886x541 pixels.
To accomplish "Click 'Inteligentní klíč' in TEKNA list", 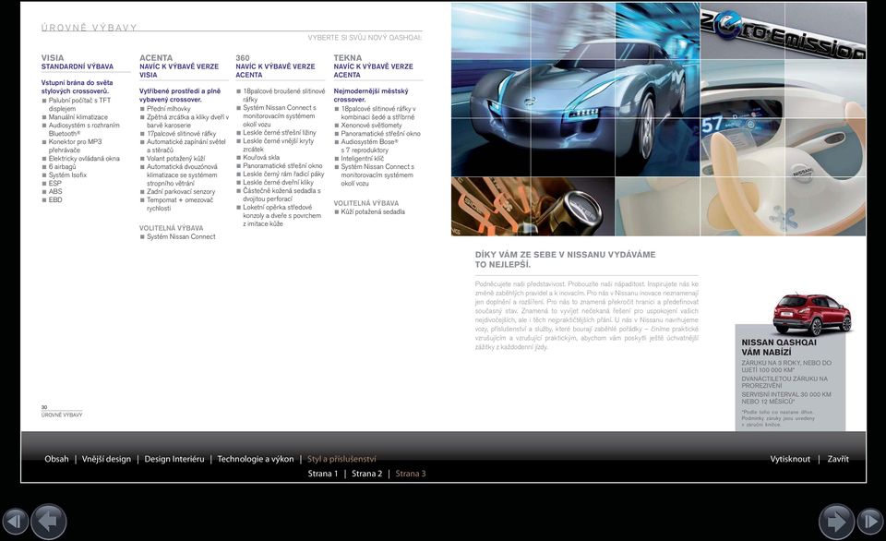I will pos(362,159).
